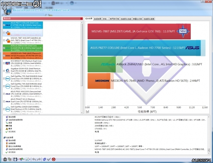Click the system list scroll down arrow
This screenshot has width=213, height=163.
(x=82, y=113)
